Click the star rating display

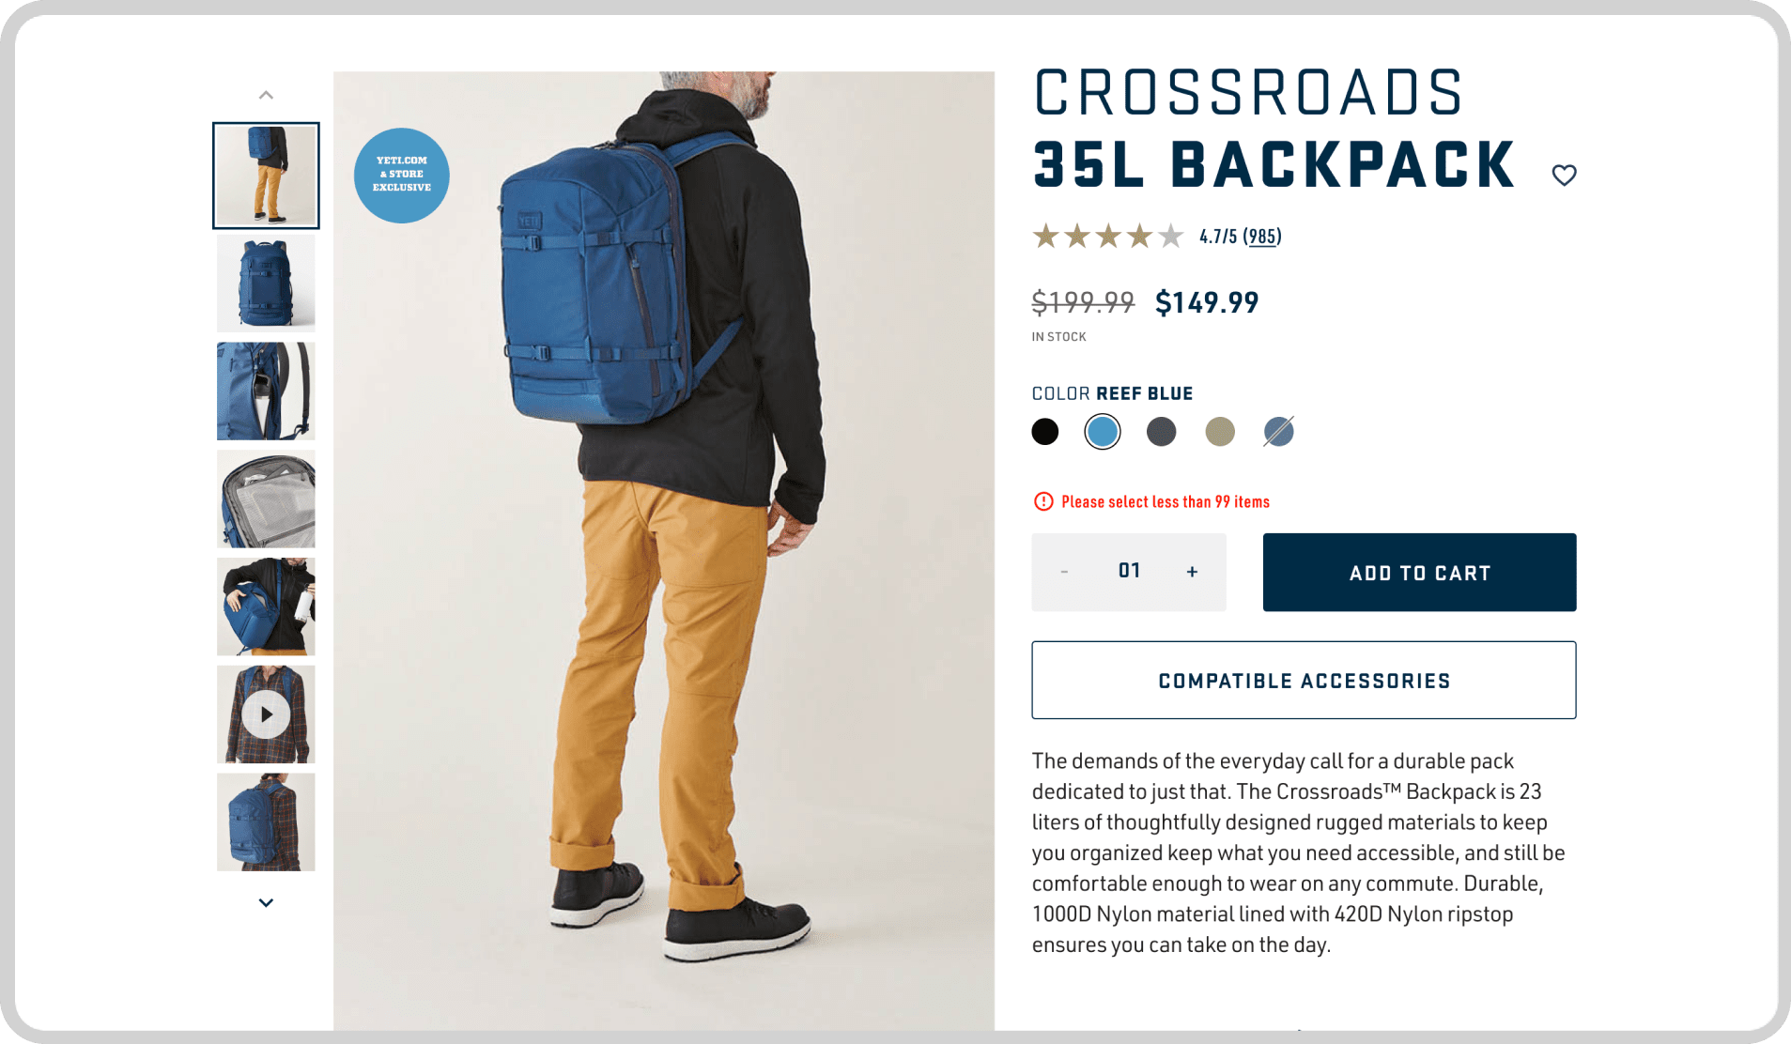pyautogui.click(x=1108, y=236)
